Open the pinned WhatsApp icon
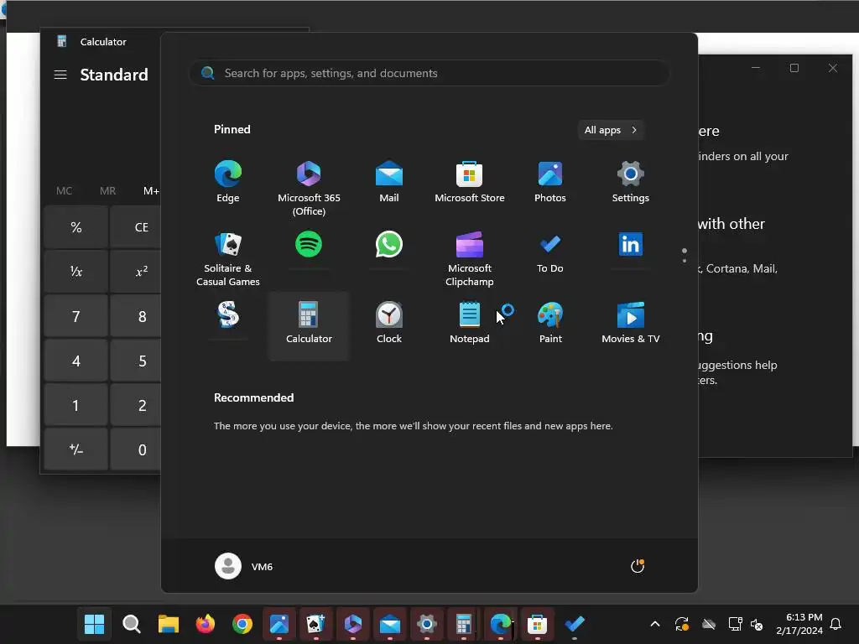The image size is (859, 644). (x=389, y=244)
